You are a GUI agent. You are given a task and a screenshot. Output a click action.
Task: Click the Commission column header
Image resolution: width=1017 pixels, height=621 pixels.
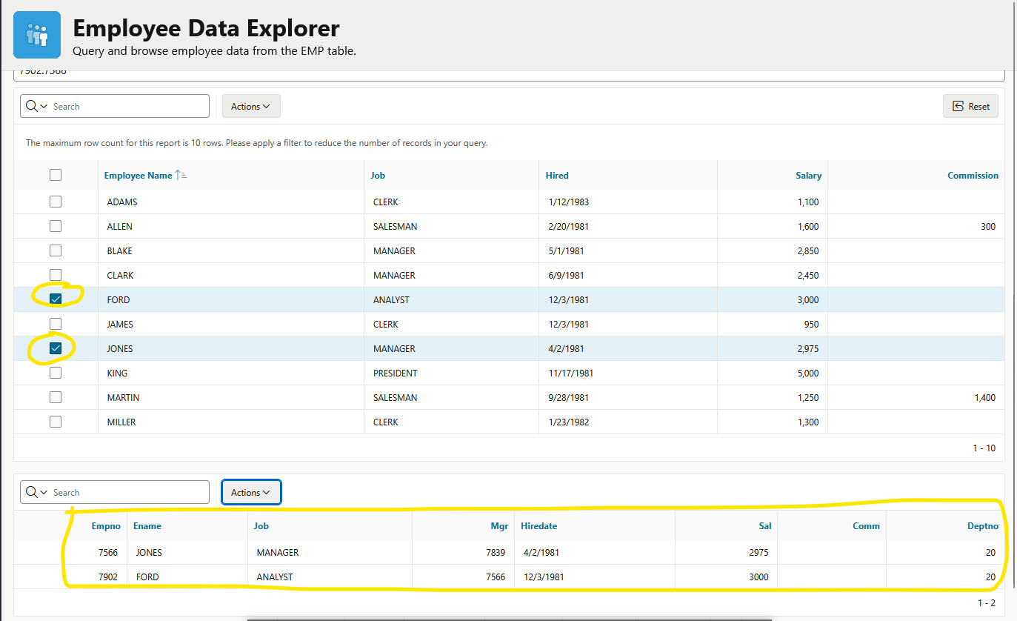click(973, 176)
